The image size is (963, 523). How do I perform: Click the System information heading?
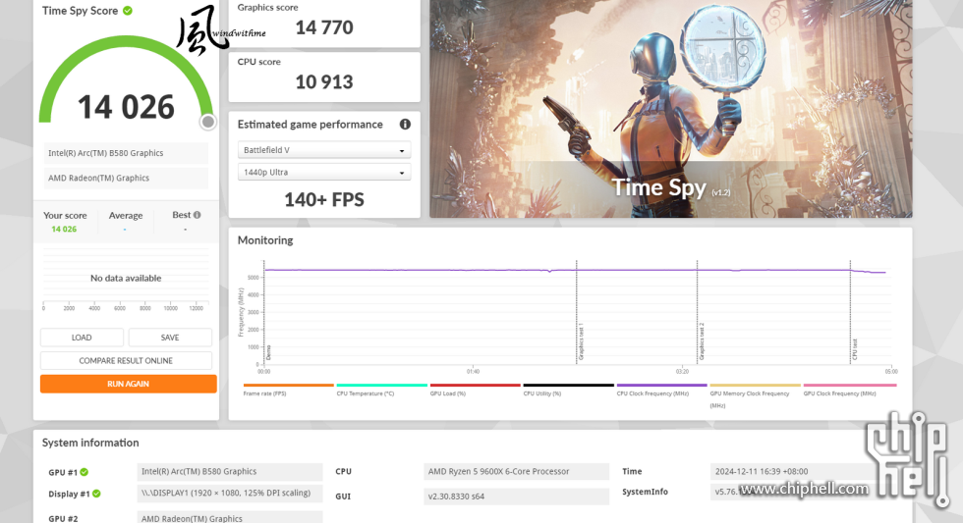[90, 443]
